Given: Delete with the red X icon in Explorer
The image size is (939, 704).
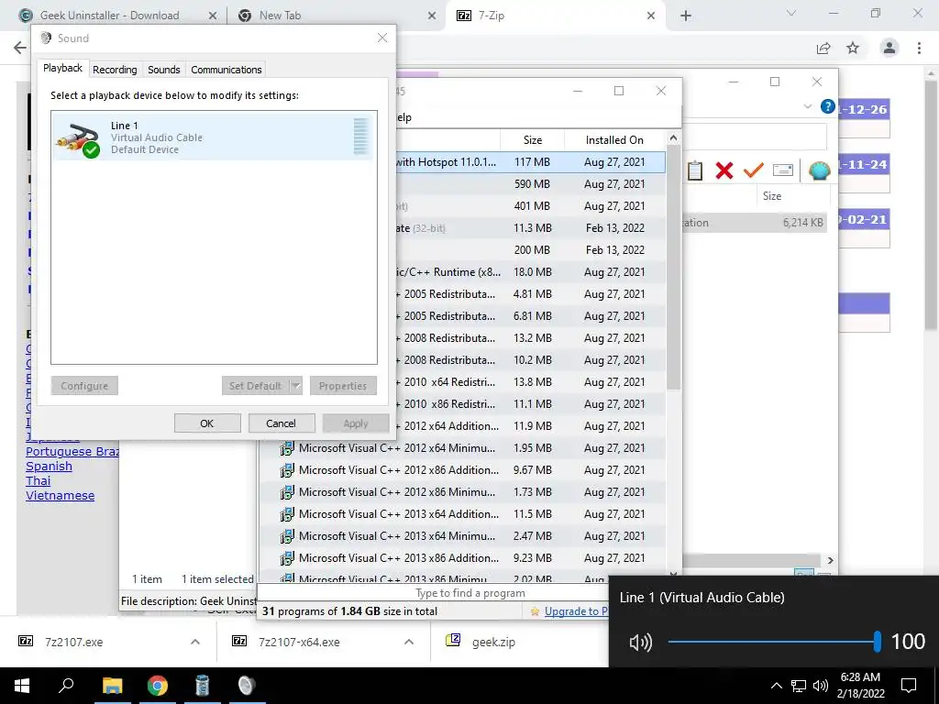Looking at the screenshot, I should [x=724, y=170].
